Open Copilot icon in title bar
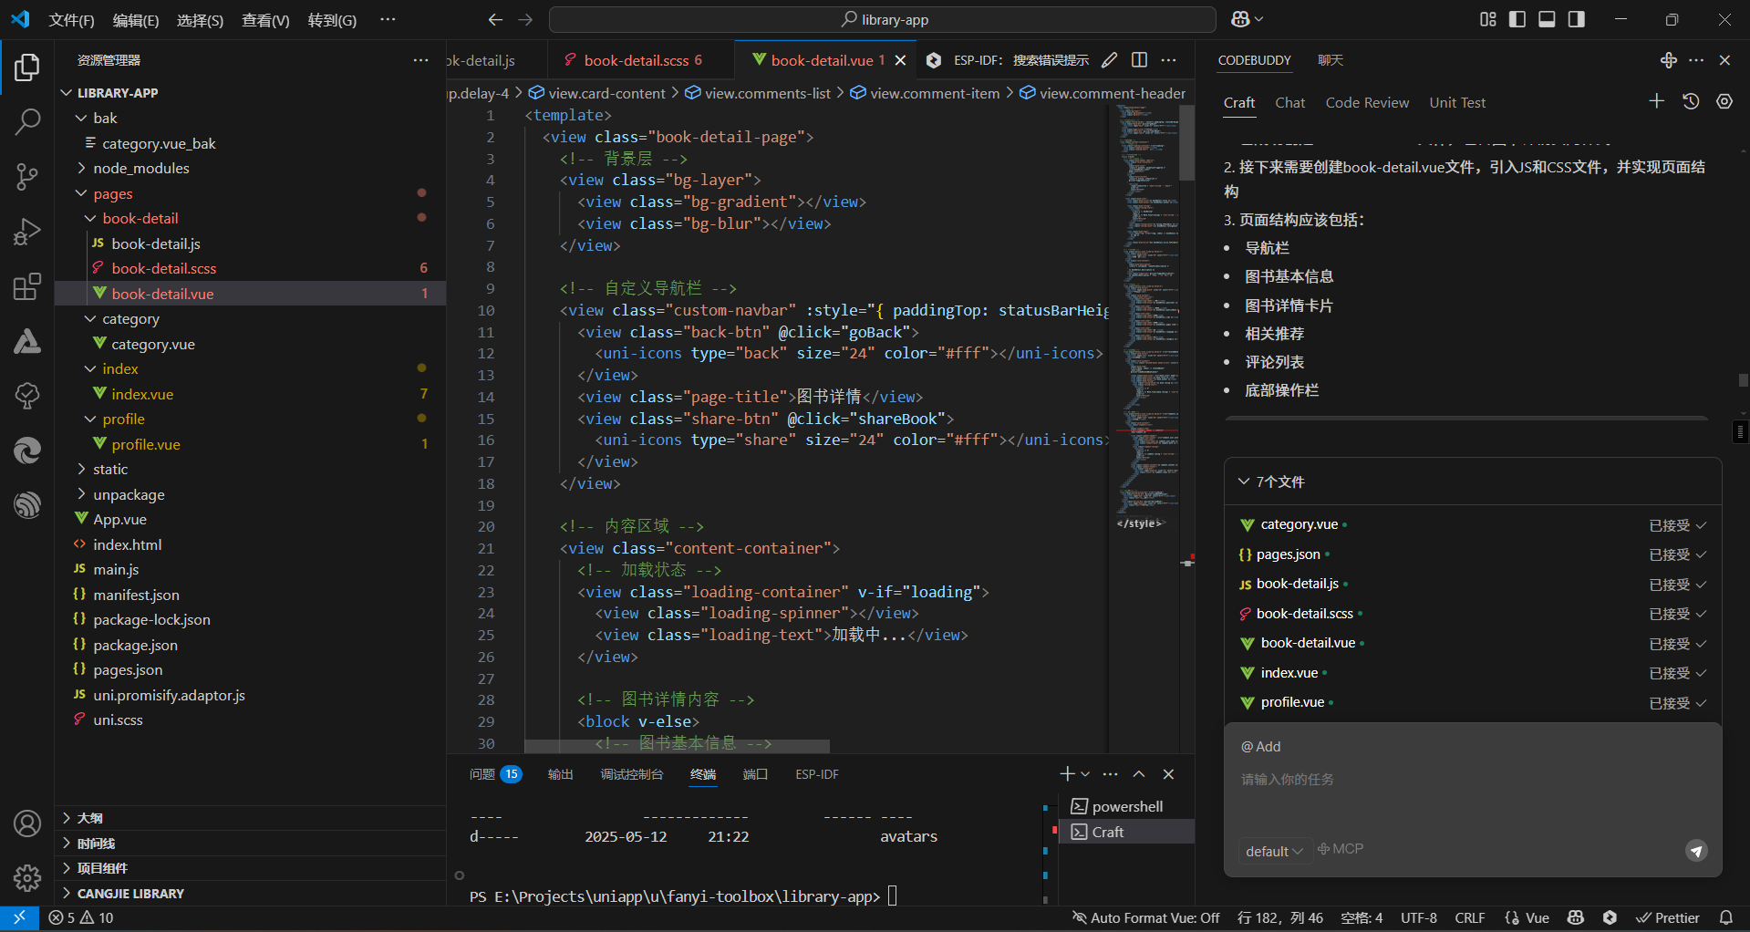This screenshot has width=1750, height=932. [1241, 19]
